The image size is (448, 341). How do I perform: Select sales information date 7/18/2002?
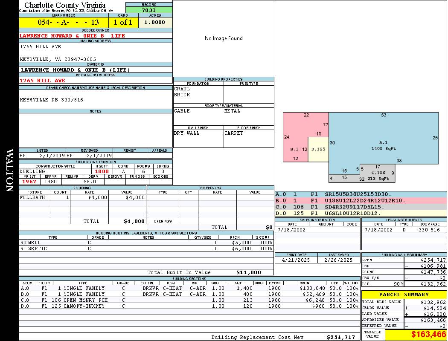click(291, 230)
